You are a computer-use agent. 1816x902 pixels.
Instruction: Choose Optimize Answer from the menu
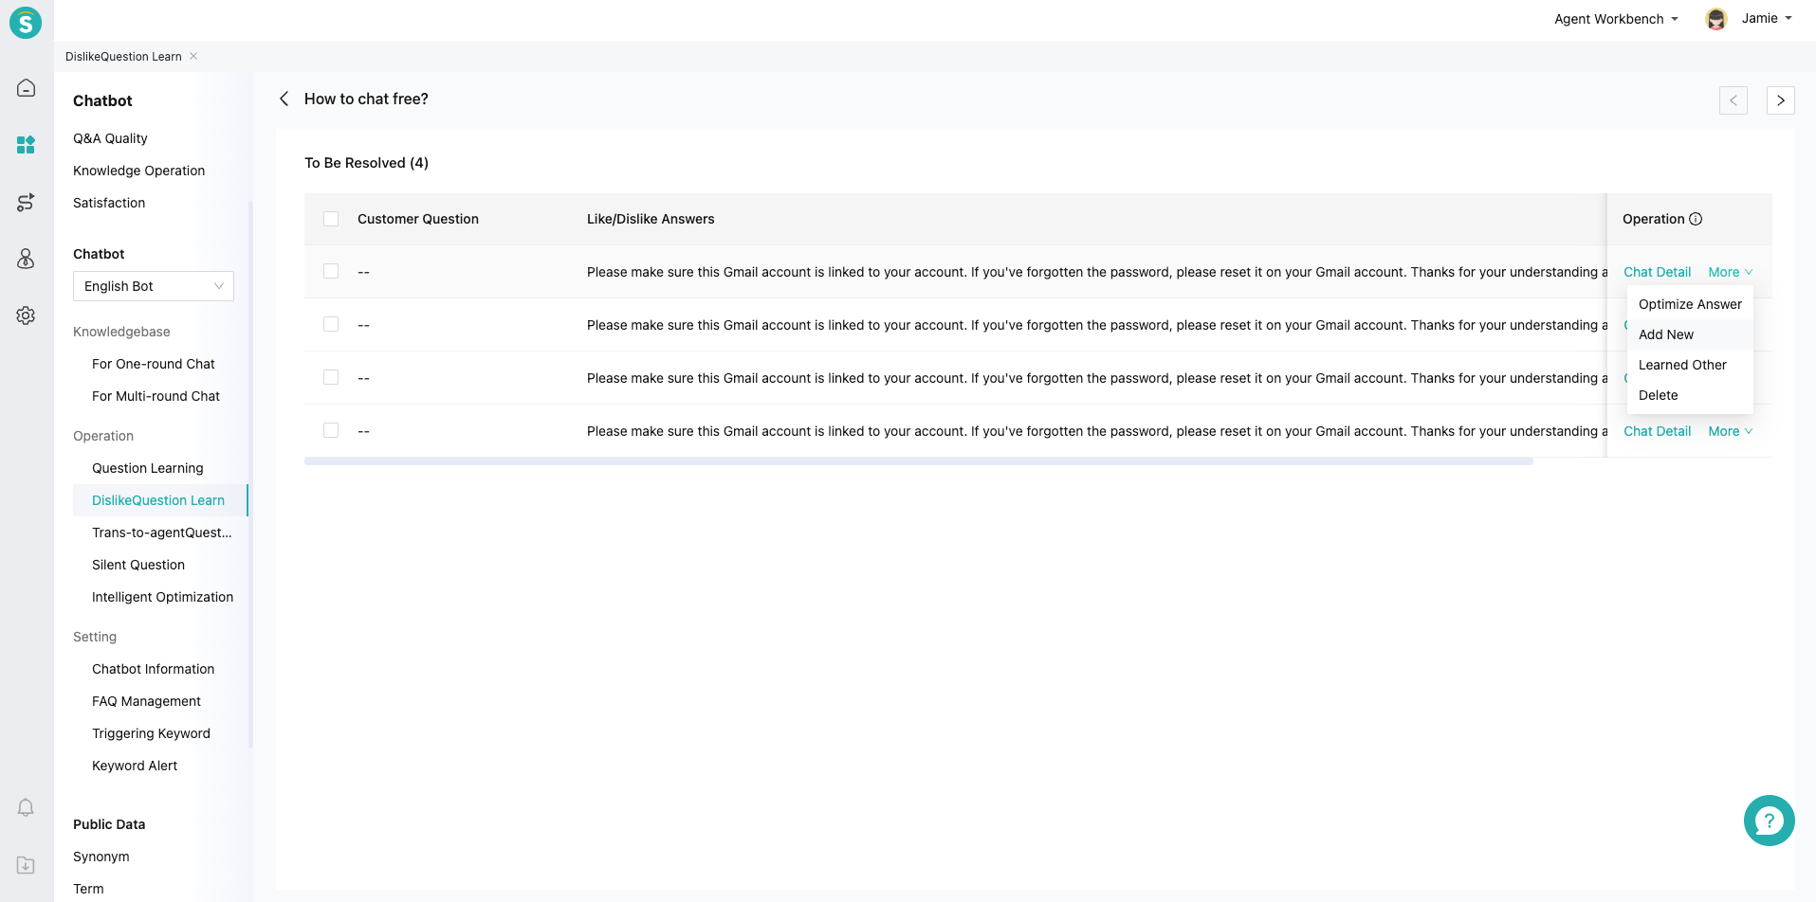pos(1690,304)
